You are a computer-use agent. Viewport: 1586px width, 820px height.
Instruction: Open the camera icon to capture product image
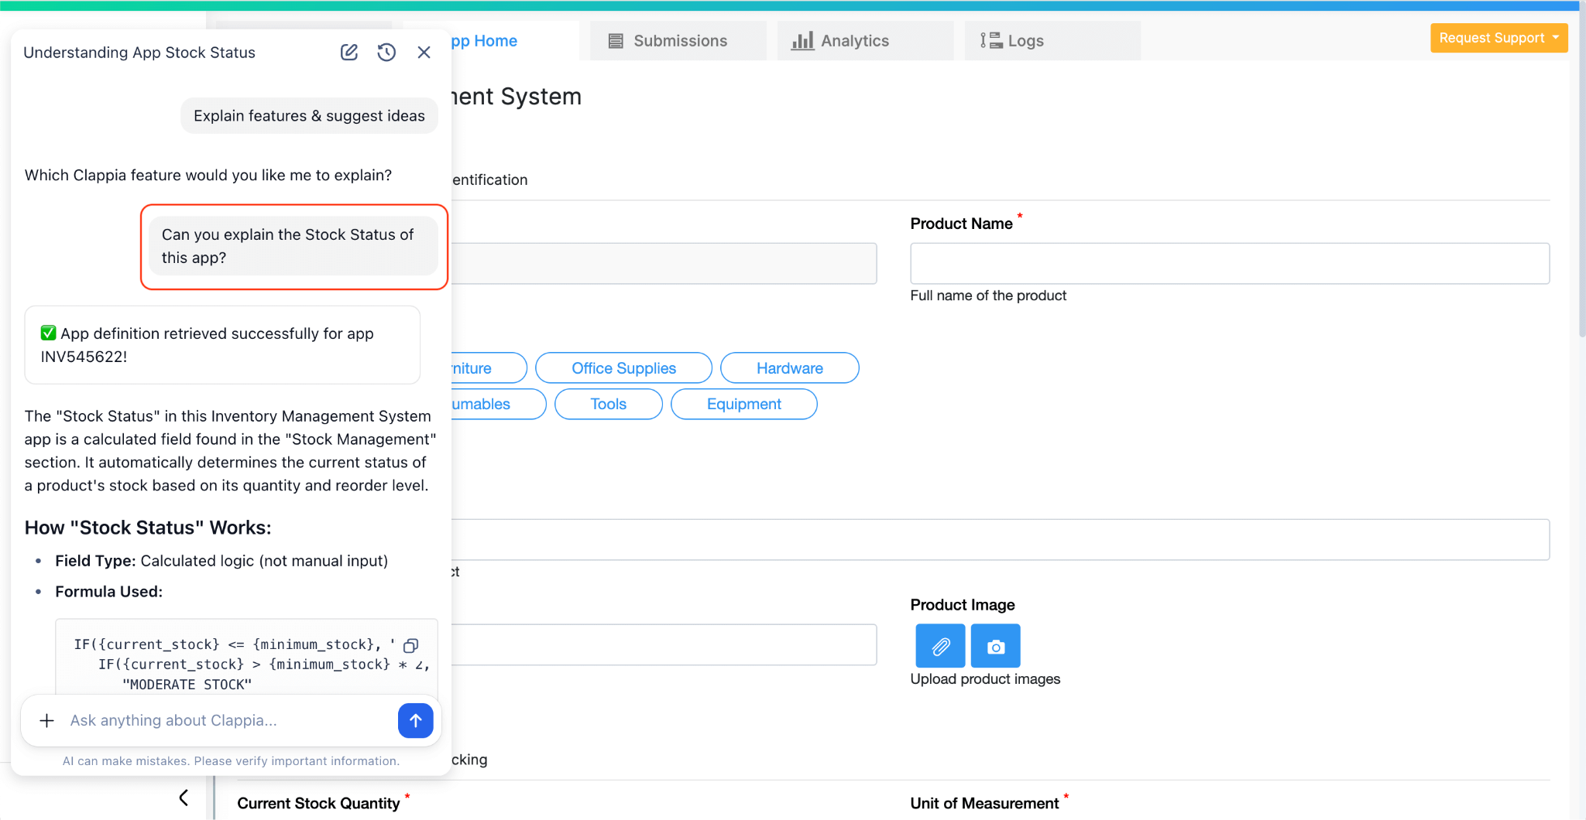click(995, 645)
